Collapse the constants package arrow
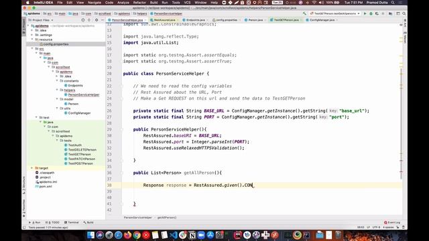429x241 pixels. (57, 81)
